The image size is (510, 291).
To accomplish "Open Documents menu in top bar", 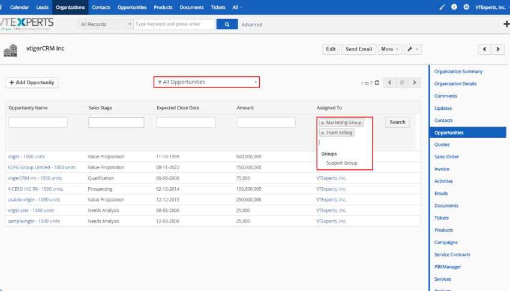I will 191,7.
